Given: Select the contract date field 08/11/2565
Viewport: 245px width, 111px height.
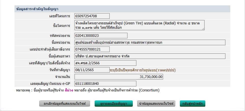Looking at the screenshot, I should tap(92, 70).
